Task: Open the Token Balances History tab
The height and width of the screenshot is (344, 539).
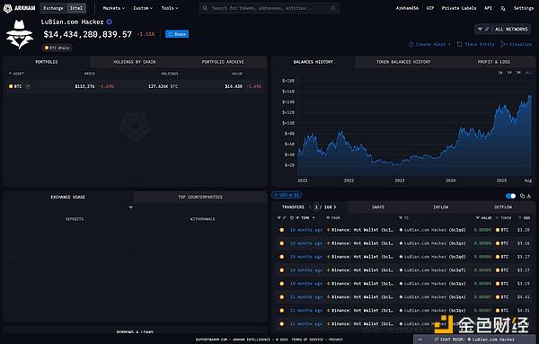Action: [x=403, y=62]
